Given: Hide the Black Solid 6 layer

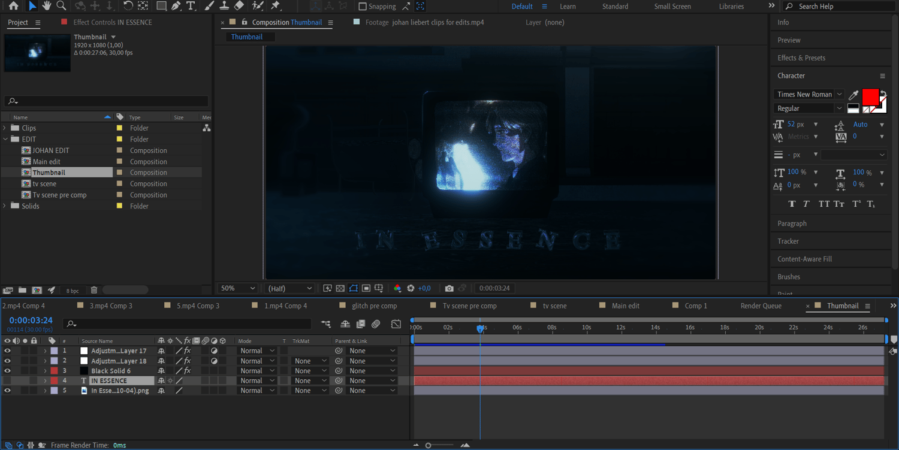Looking at the screenshot, I should point(7,371).
